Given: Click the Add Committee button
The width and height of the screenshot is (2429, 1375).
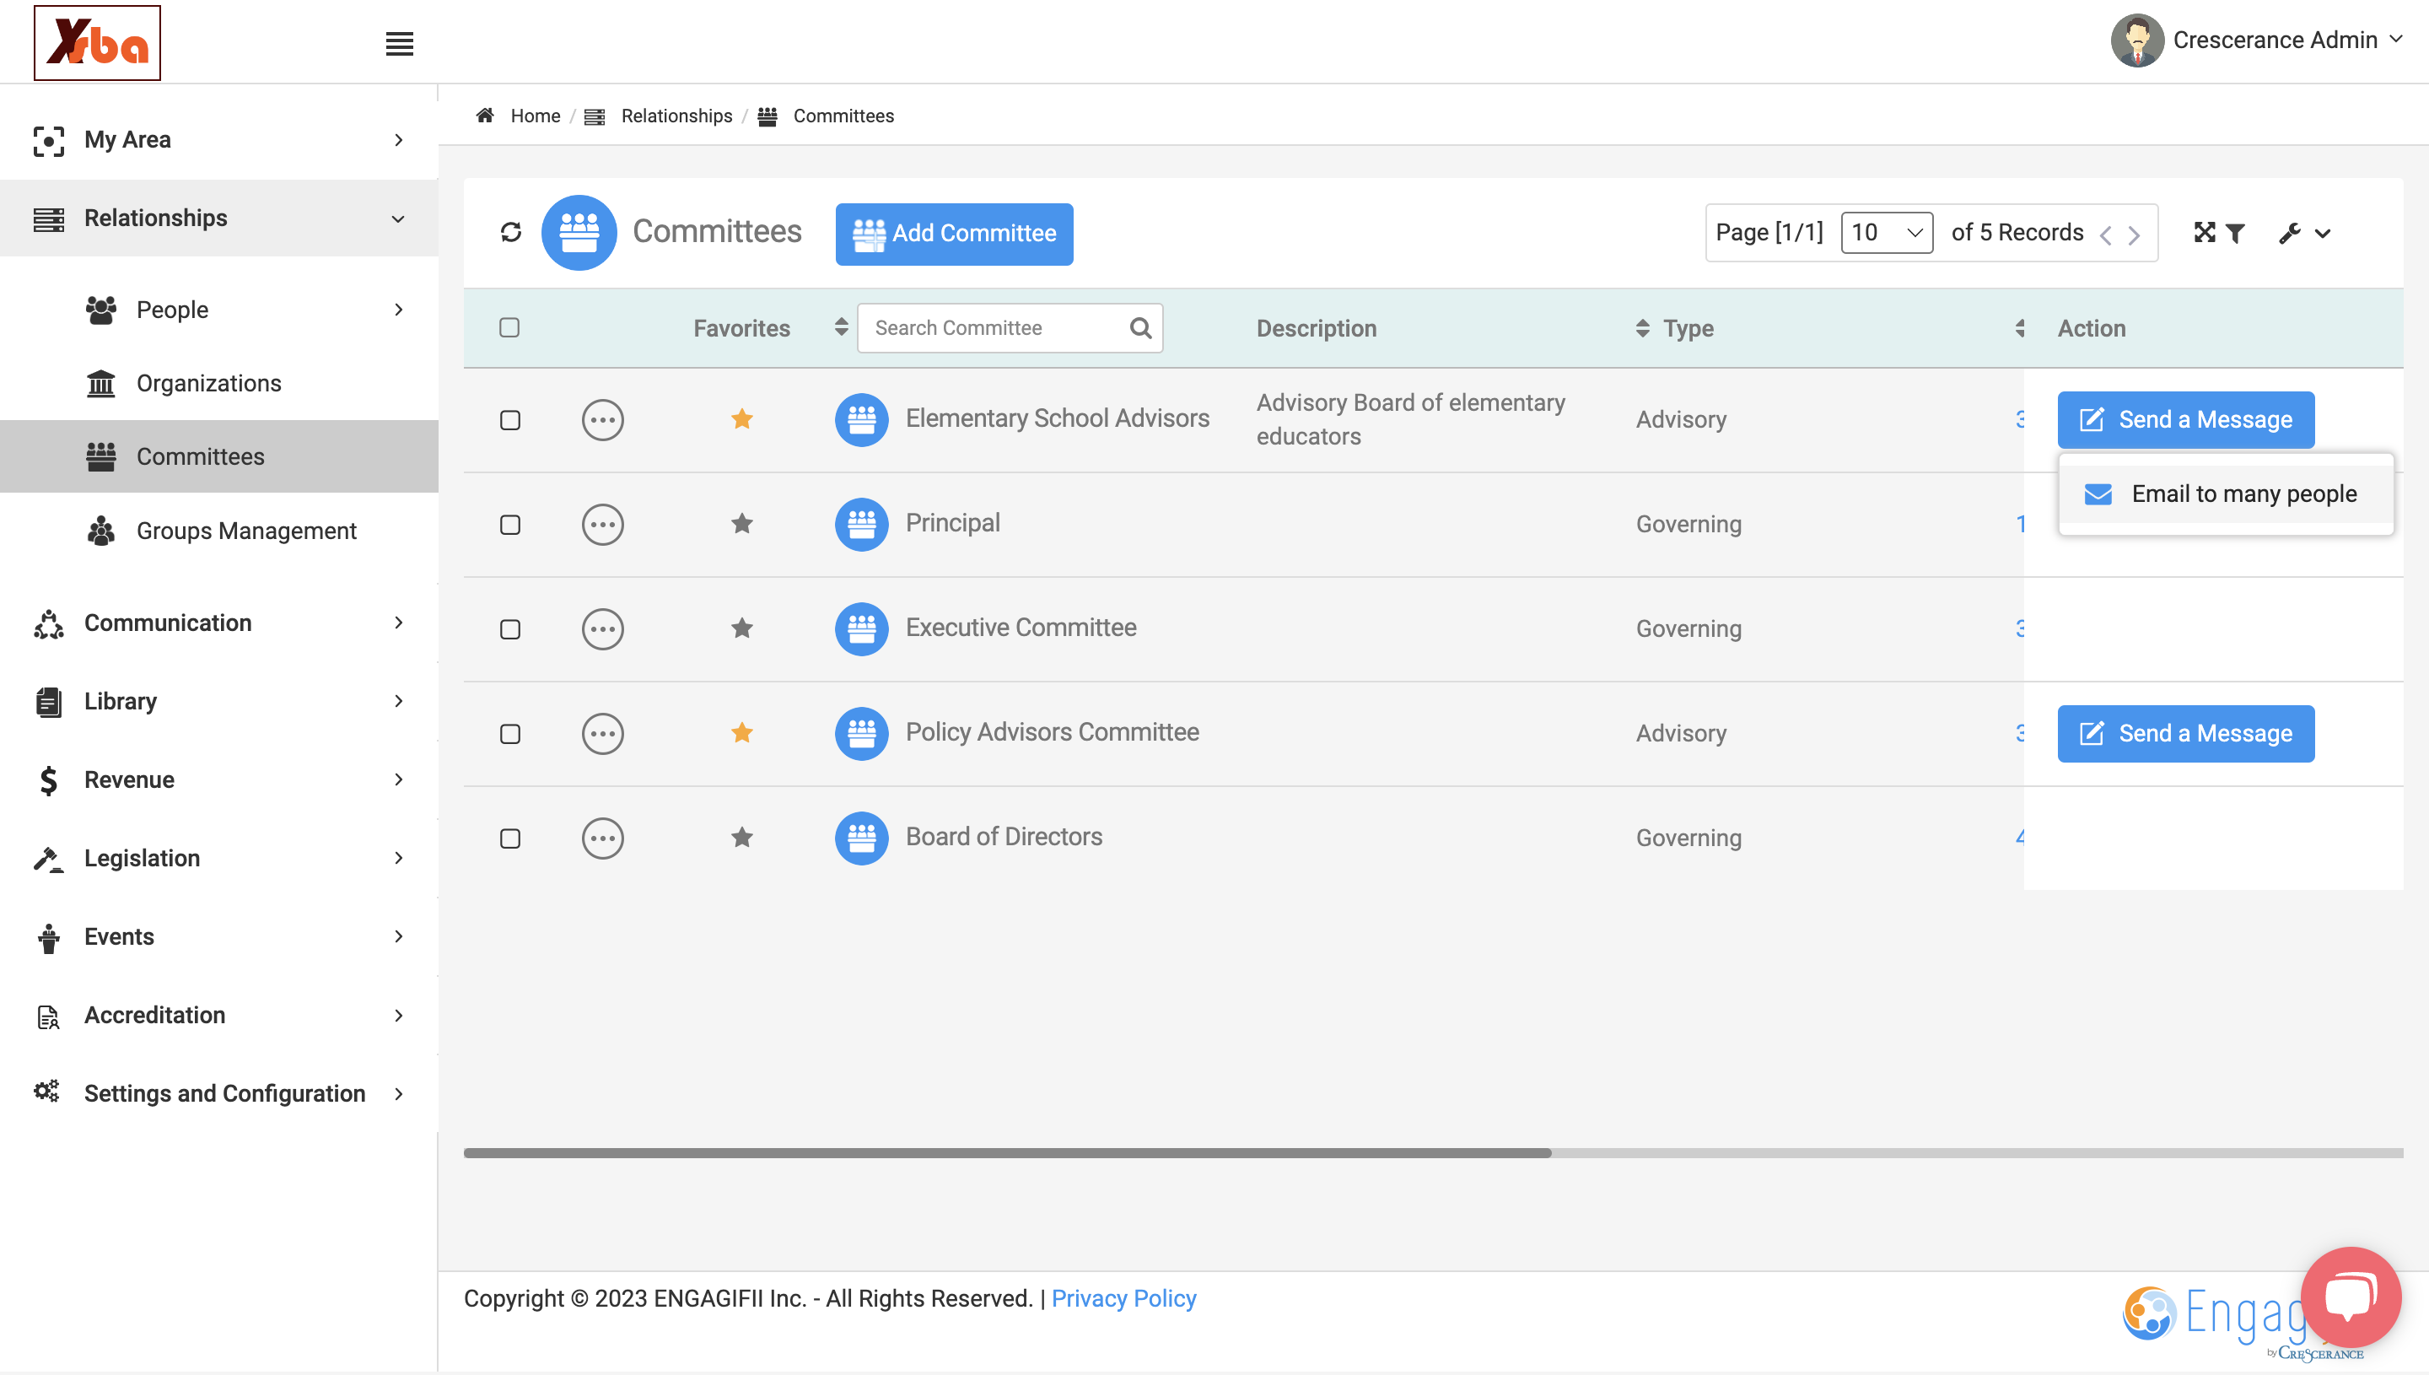Looking at the screenshot, I should point(954,234).
